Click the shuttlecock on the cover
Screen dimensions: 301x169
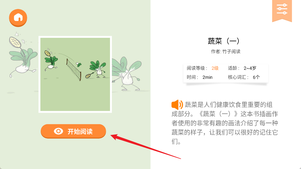click(x=79, y=64)
